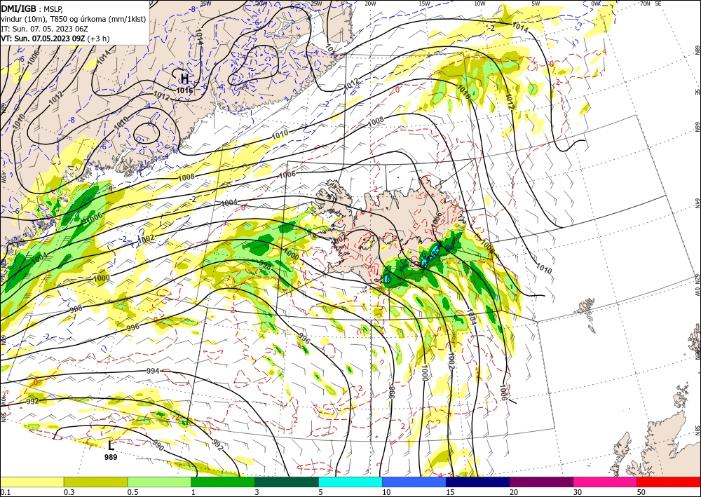Click the light green 0.5 legend swatch
Image resolution: width=701 pixels, height=497 pixels.
159,482
